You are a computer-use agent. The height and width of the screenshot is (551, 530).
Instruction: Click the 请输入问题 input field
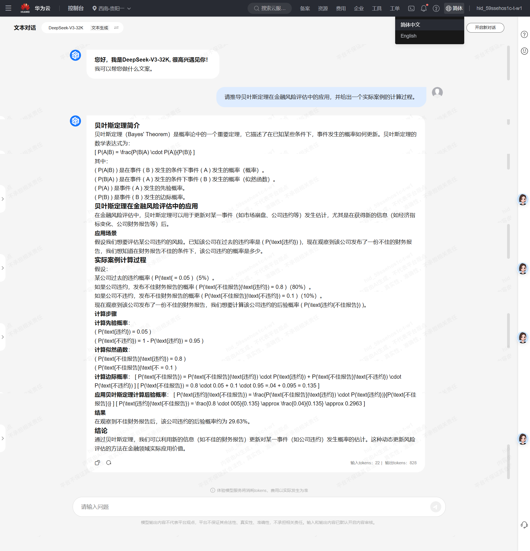[253, 507]
